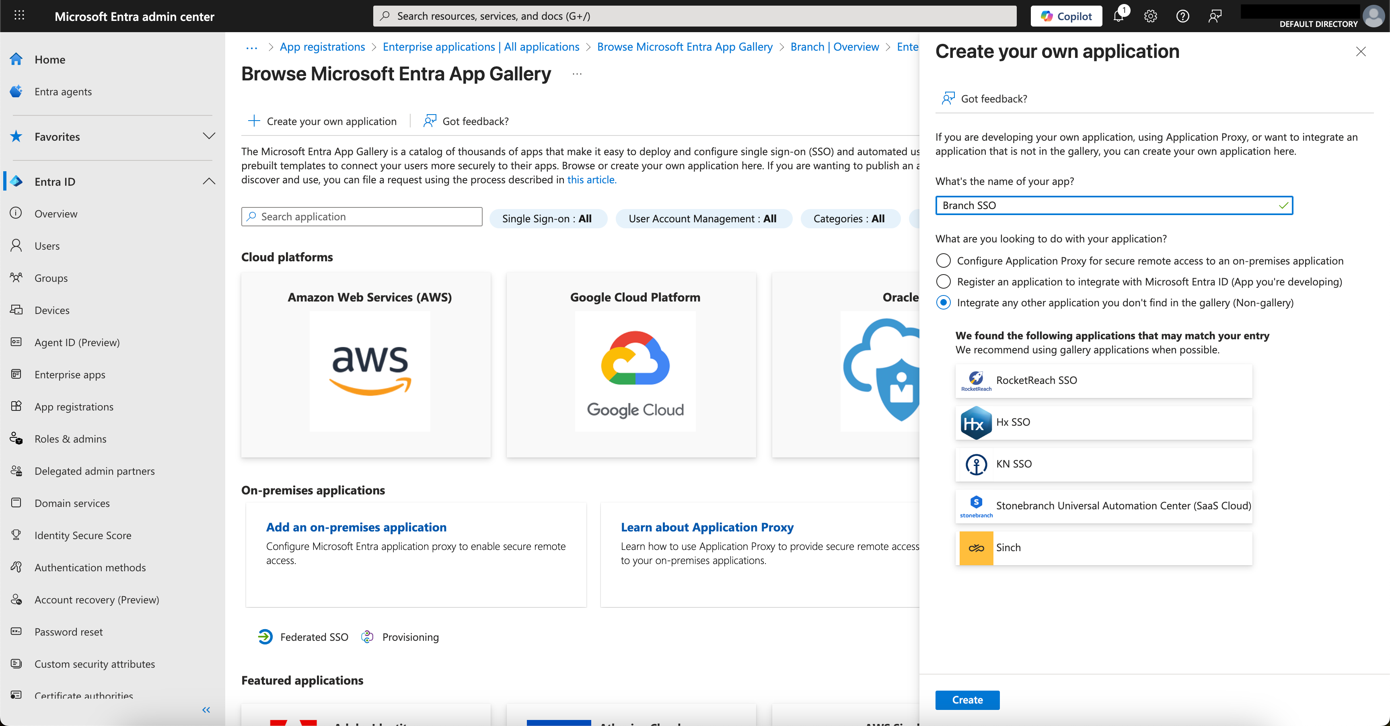The height and width of the screenshot is (726, 1390).
Task: Open the Copilot button
Action: click(x=1066, y=16)
